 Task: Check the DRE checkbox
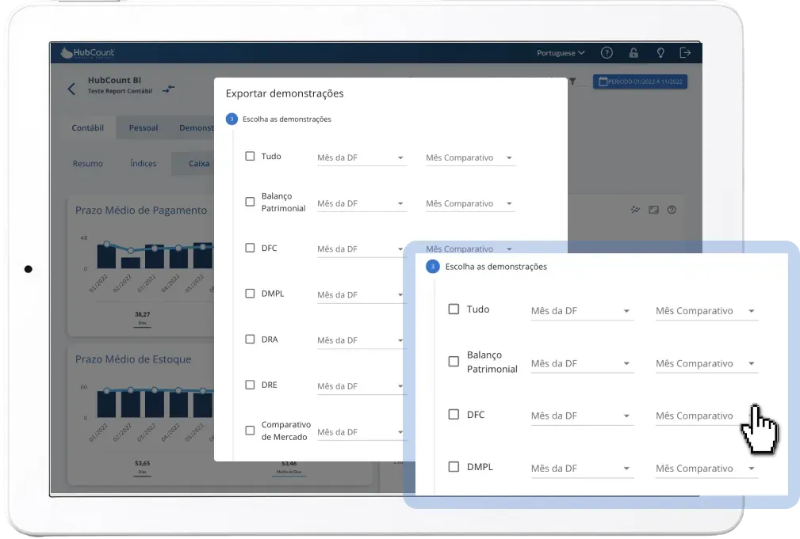click(250, 385)
